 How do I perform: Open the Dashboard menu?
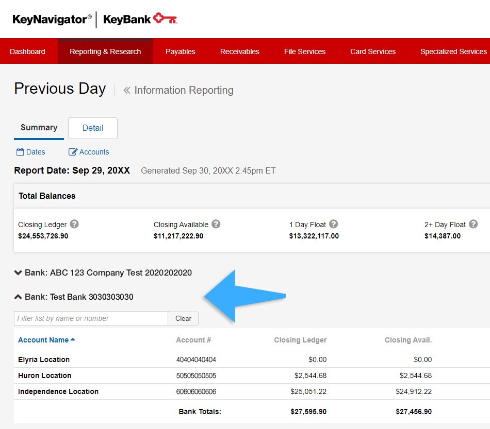pos(27,52)
